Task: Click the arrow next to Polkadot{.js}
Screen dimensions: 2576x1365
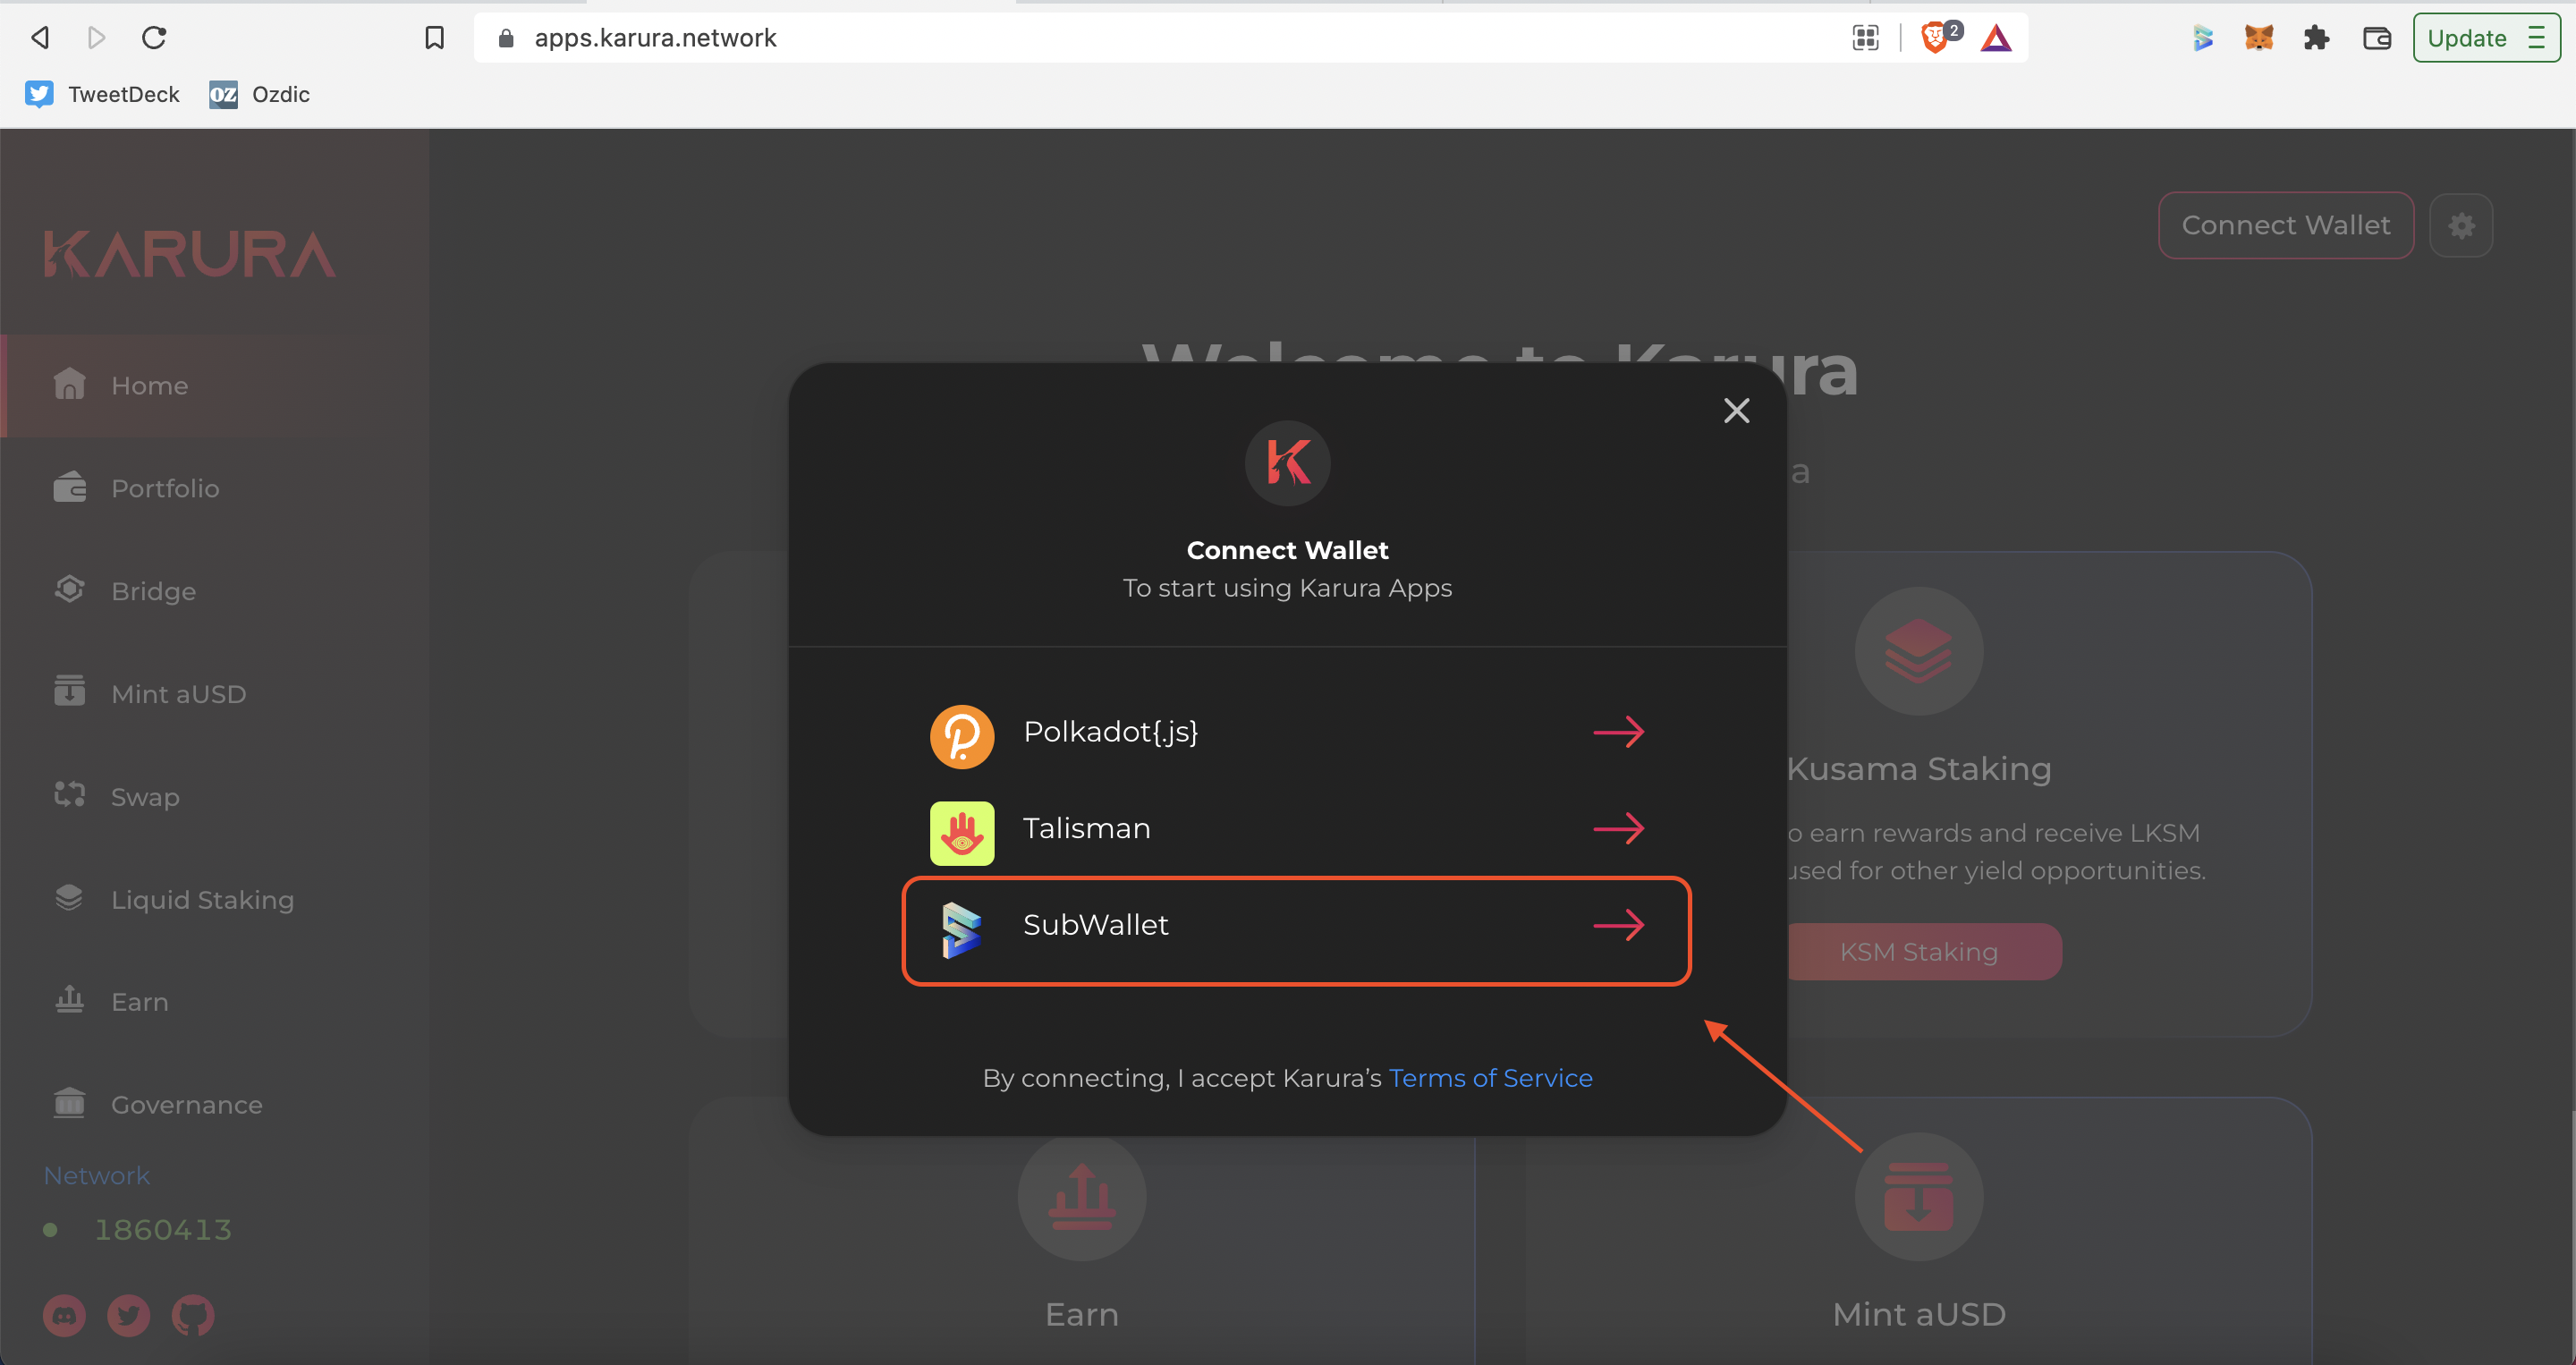Action: coord(1619,732)
